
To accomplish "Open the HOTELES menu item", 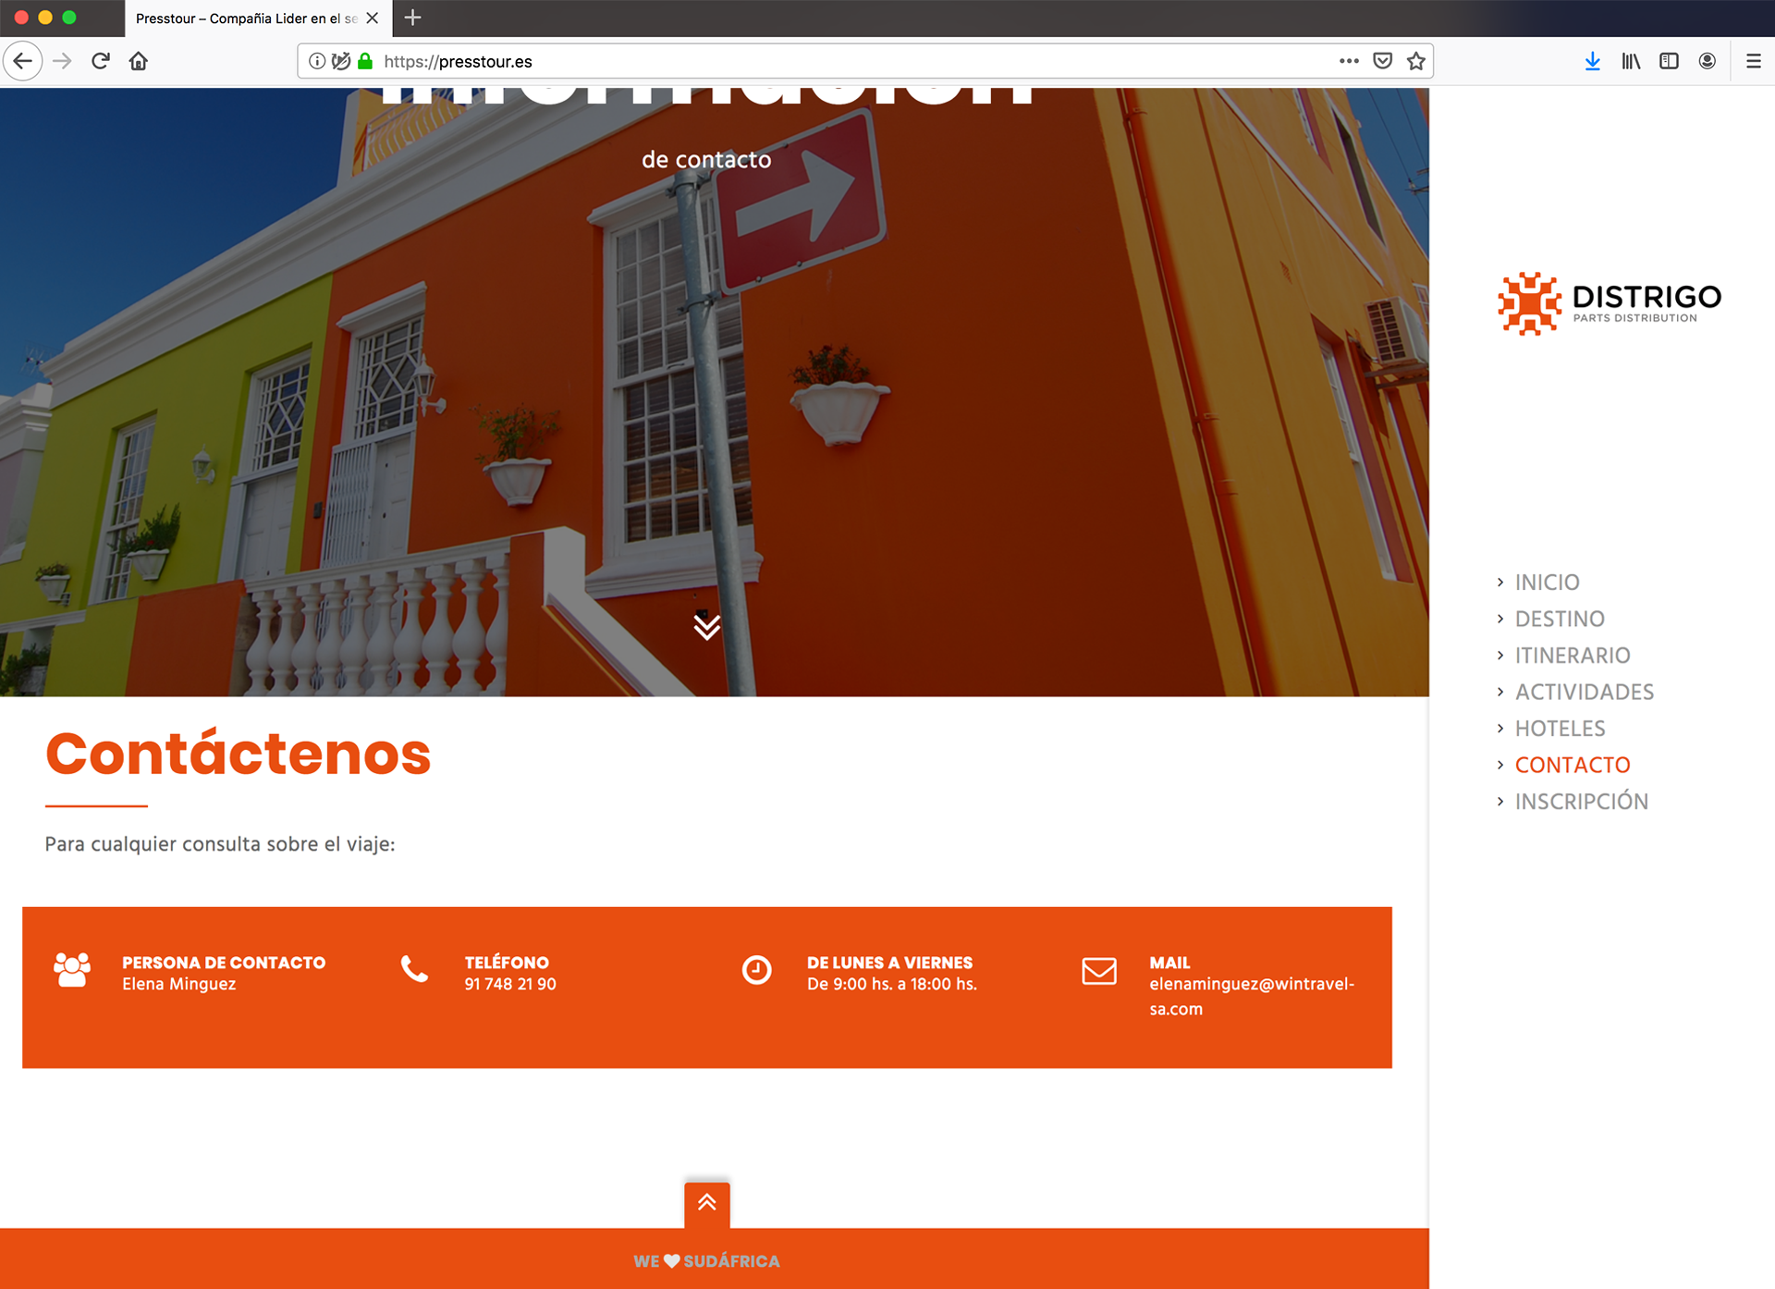I will pyautogui.click(x=1560, y=729).
